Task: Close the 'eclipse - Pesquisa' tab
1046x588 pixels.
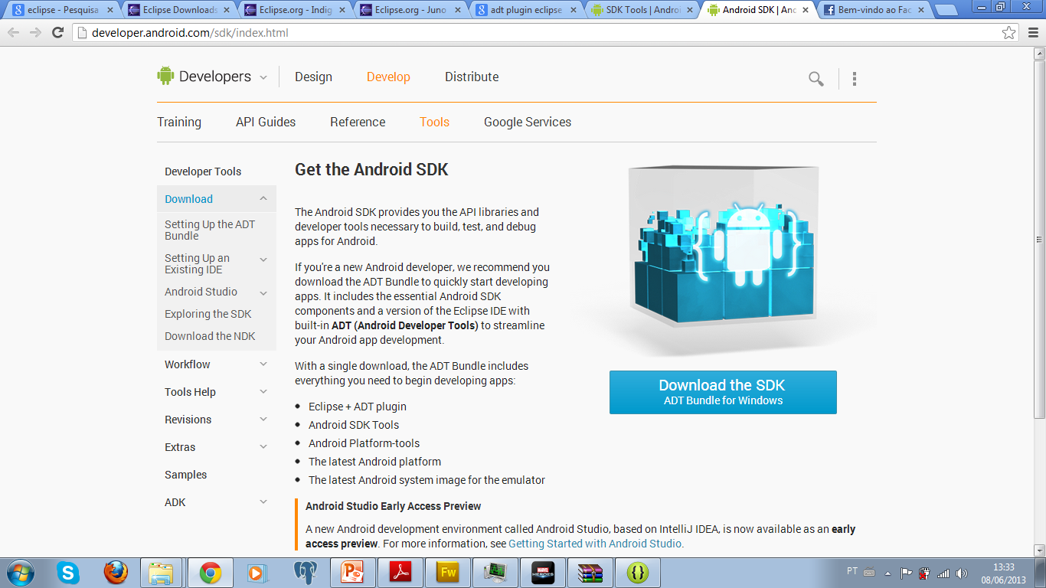Action: (x=110, y=10)
